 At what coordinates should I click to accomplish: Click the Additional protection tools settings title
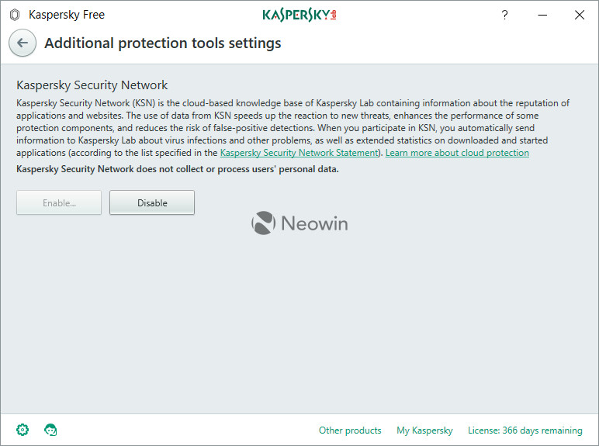(x=163, y=43)
